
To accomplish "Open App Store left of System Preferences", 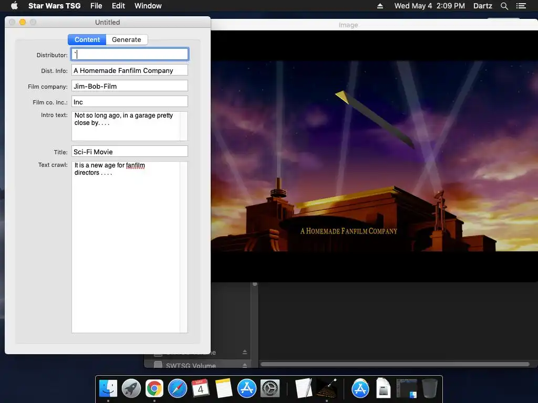I will [247, 389].
